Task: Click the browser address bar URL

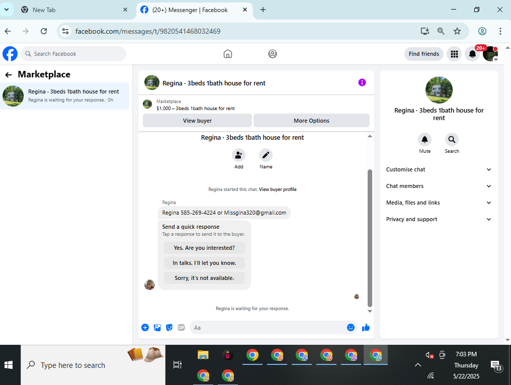Action: [148, 31]
